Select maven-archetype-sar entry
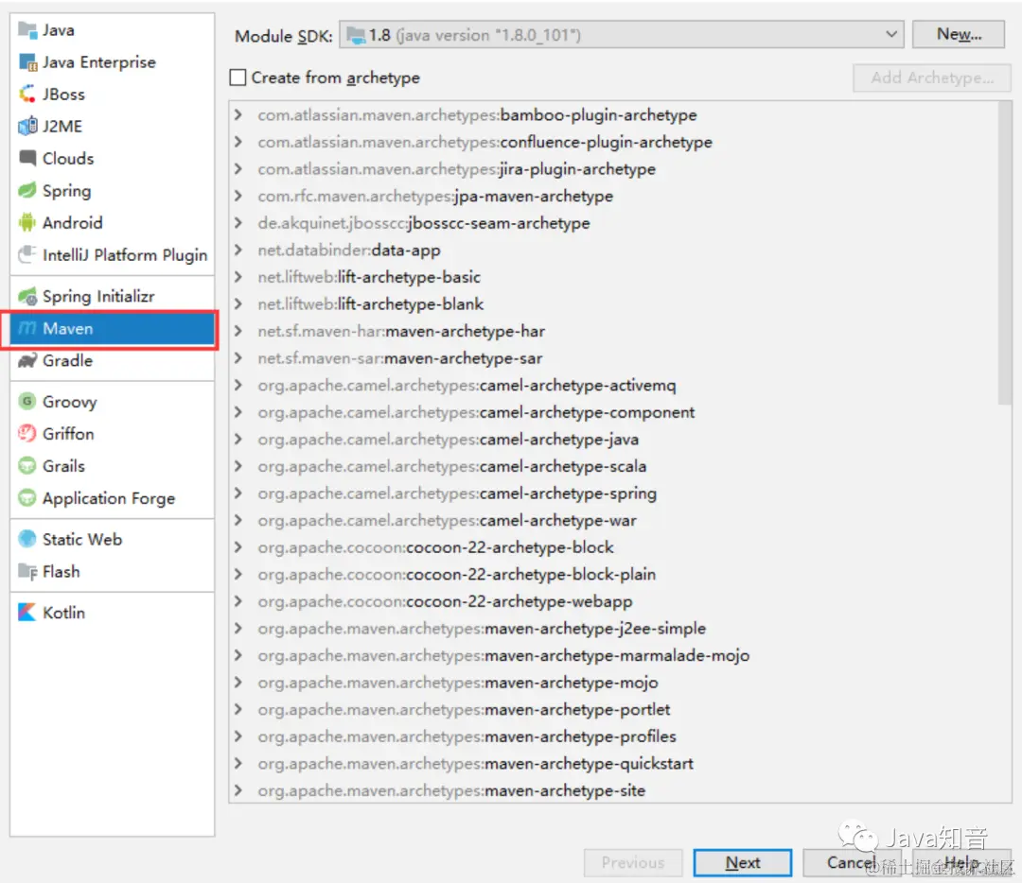Image resolution: width=1022 pixels, height=883 pixels. coord(399,358)
